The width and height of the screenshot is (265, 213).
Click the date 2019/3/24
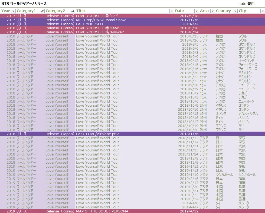pyautogui.click(x=189, y=199)
